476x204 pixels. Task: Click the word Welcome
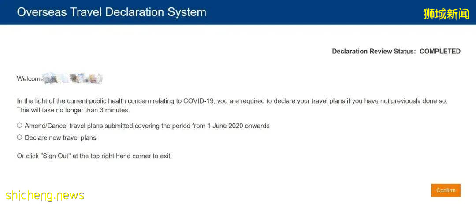[30, 79]
